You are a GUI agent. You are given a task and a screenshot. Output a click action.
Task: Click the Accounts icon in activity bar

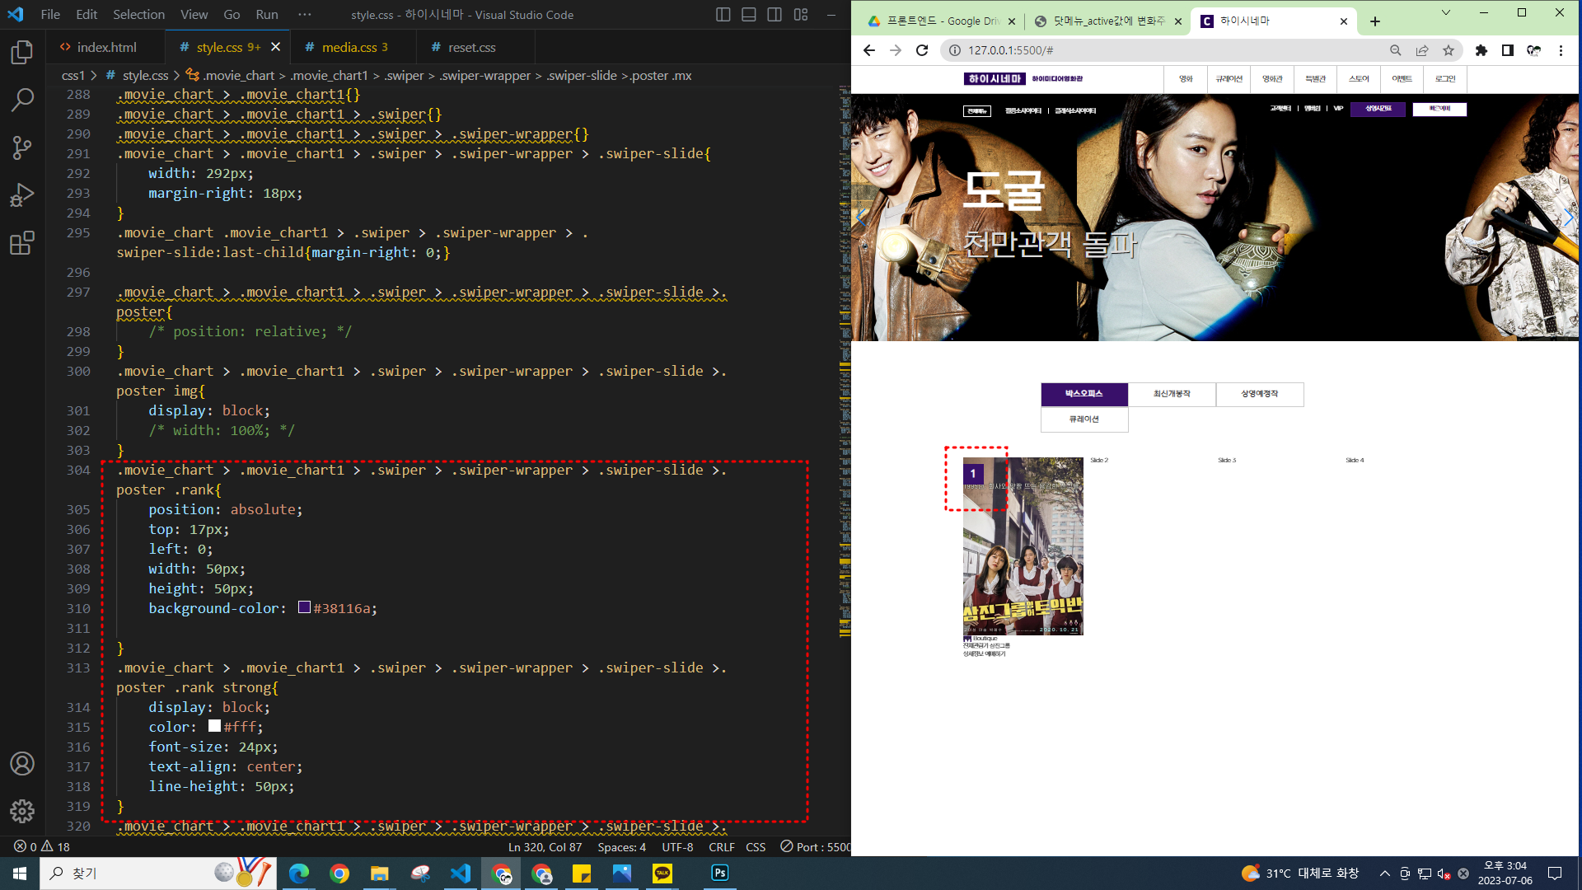tap(22, 764)
